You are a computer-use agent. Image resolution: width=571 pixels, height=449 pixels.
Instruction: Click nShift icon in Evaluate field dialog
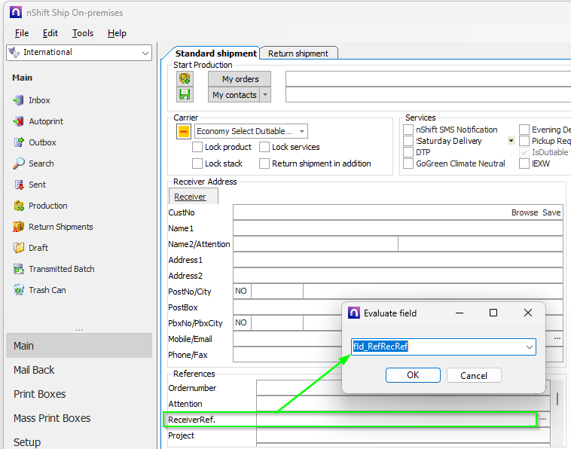tap(353, 313)
